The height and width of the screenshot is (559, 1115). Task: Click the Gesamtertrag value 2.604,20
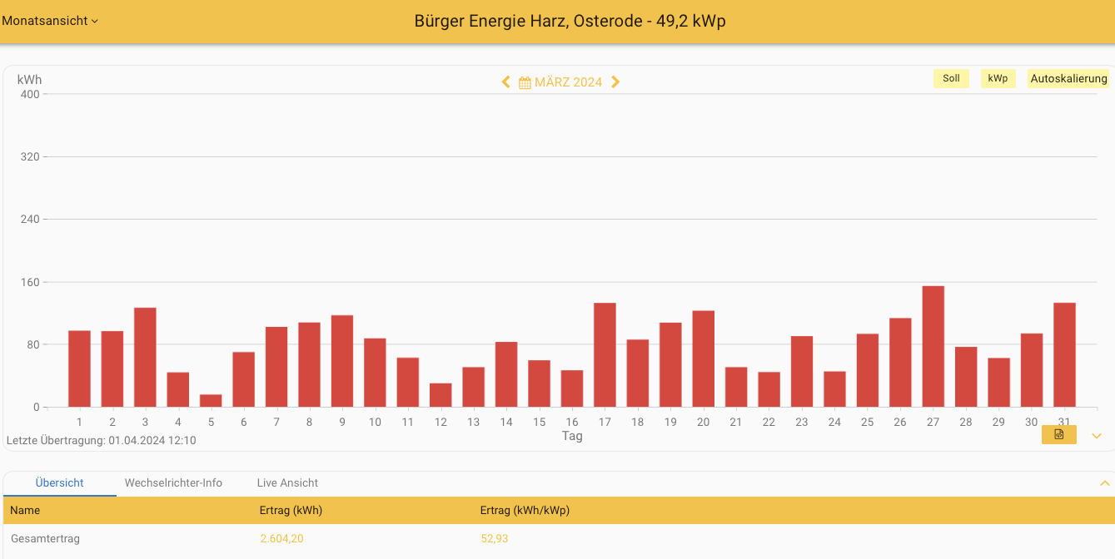[x=281, y=539]
